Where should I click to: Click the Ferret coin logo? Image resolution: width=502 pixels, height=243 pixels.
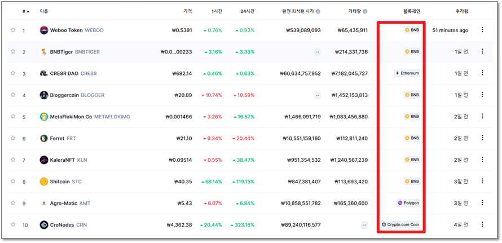point(44,138)
